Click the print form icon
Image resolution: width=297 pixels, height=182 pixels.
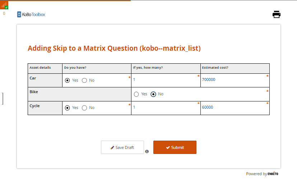point(277,14)
